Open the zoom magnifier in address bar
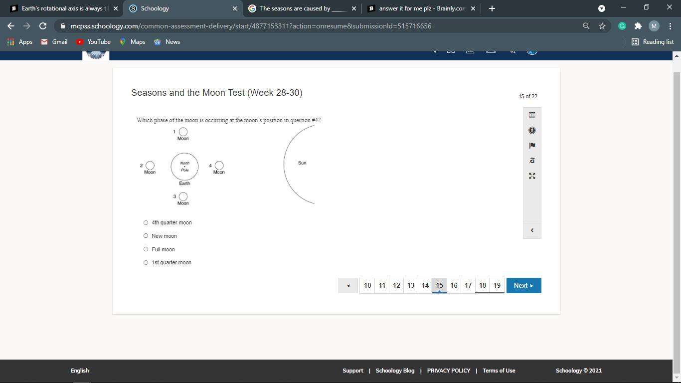Screen dimensions: 681x383 click(586, 26)
